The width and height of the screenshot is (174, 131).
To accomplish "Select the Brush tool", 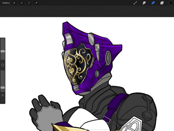I will point(135,3).
